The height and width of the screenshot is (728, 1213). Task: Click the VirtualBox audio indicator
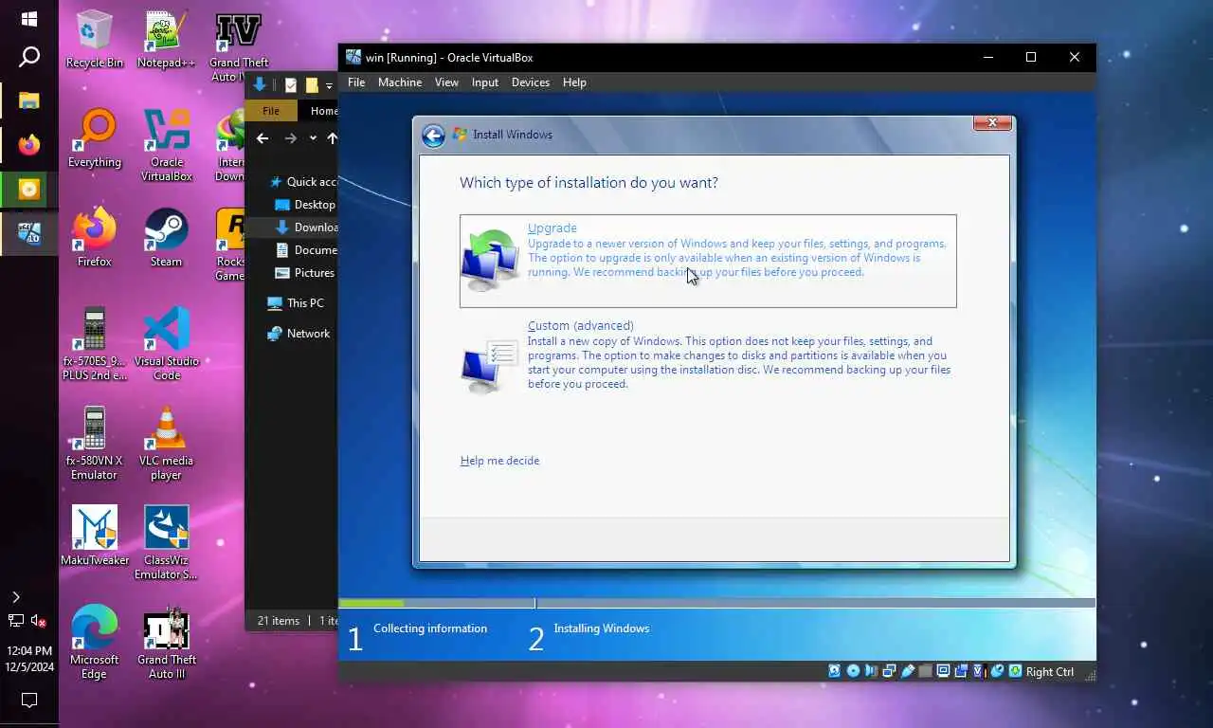coord(871,671)
